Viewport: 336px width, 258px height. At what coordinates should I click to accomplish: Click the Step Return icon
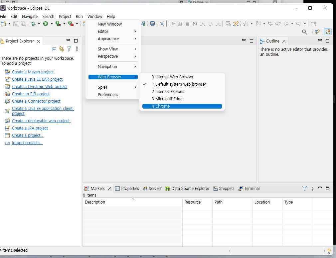click(x=218, y=24)
